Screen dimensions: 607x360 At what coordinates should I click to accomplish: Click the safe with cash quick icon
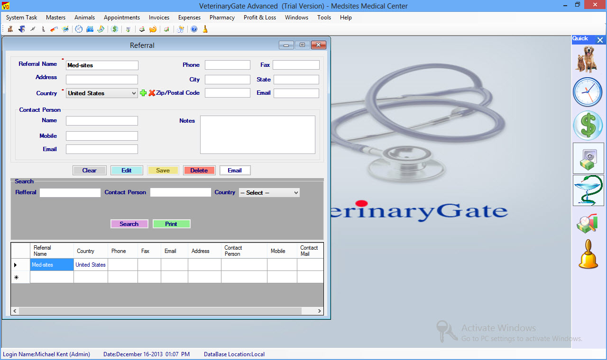click(x=588, y=158)
